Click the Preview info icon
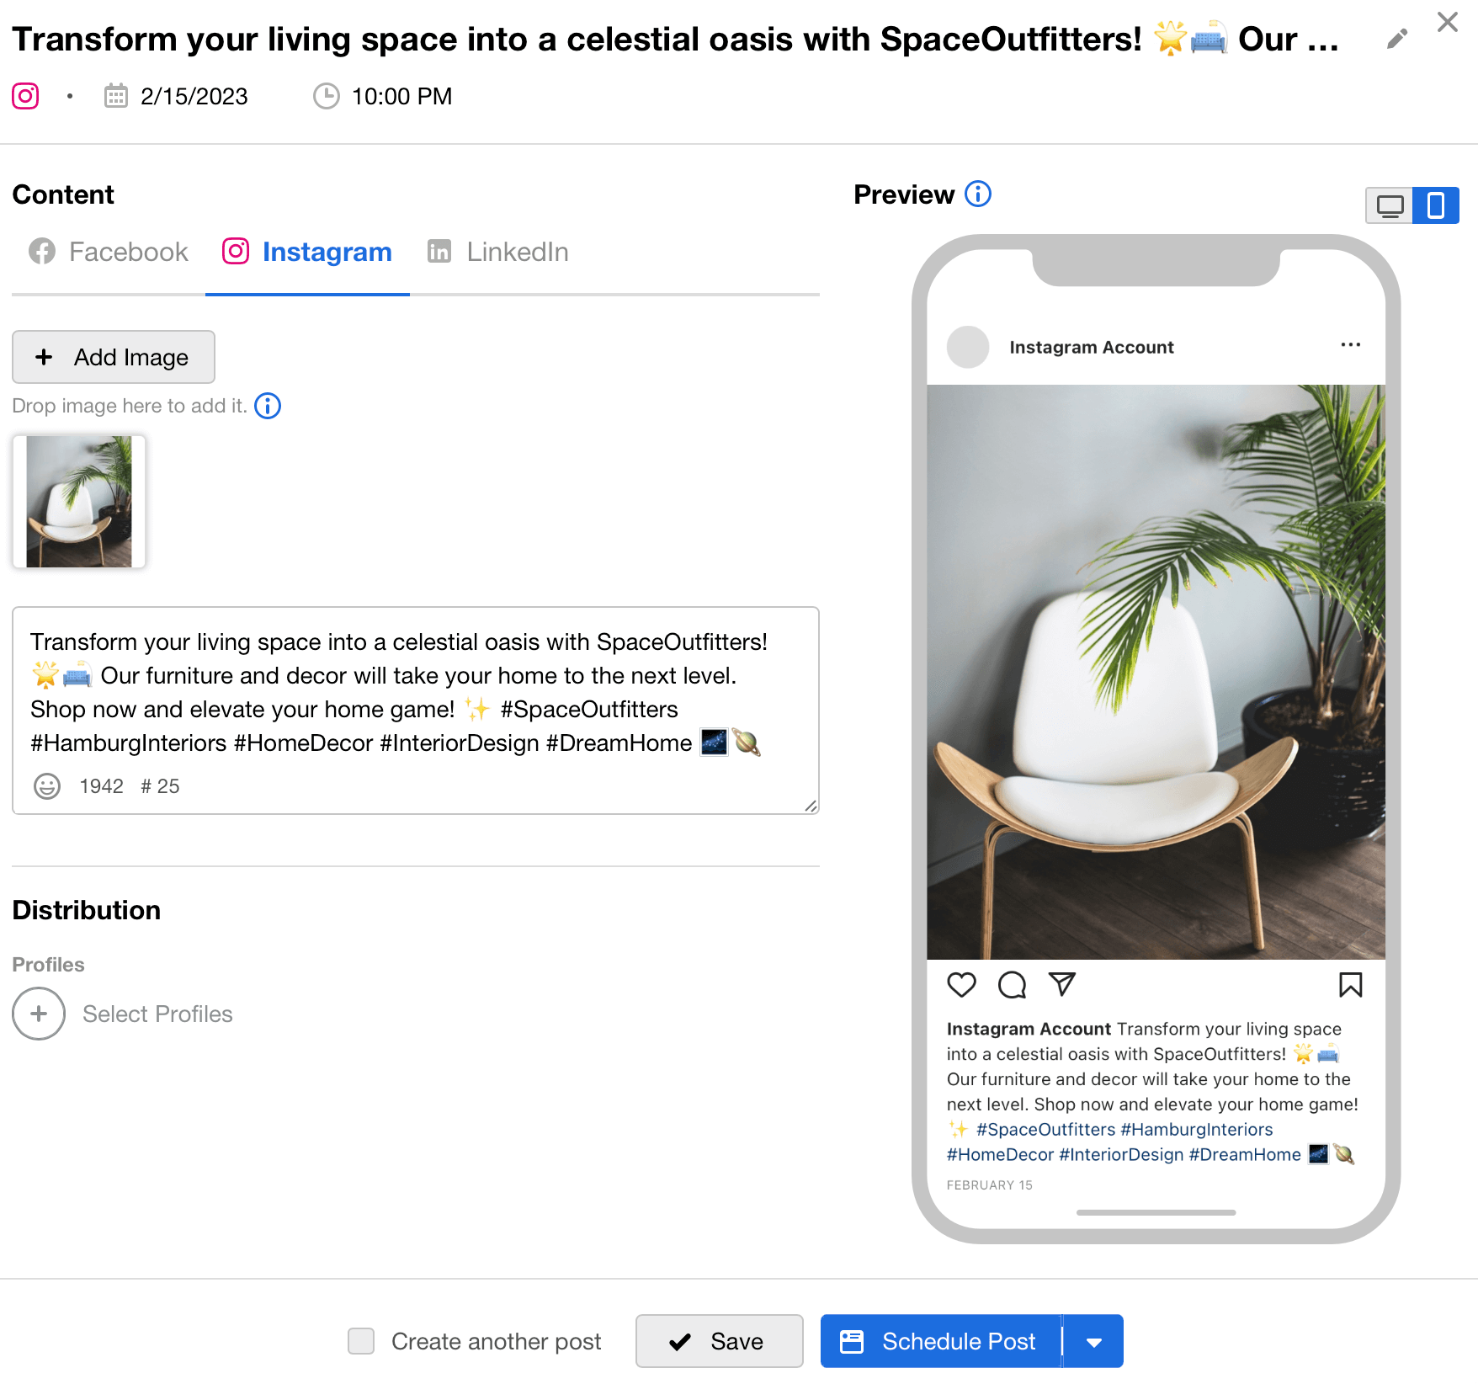 coord(978,194)
